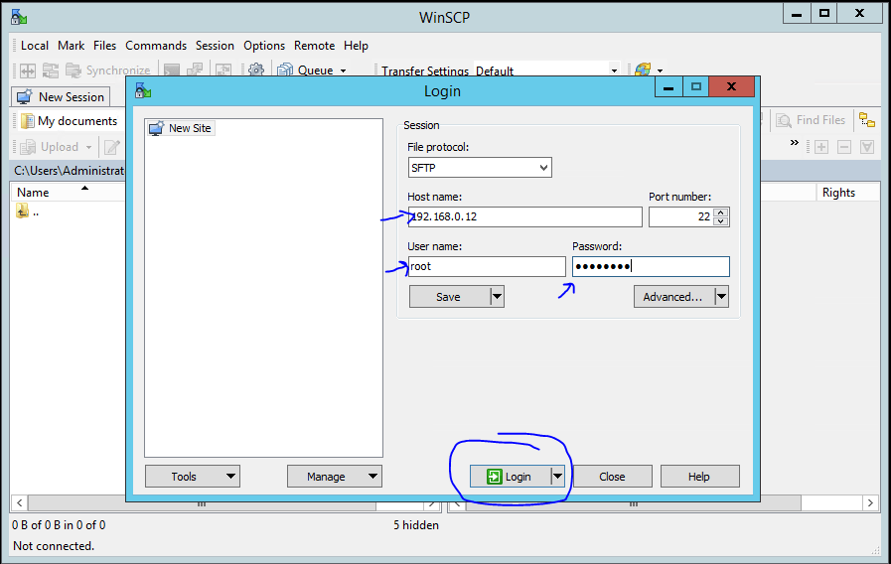Increase the port number with up stepper
891x564 pixels.
tap(721, 212)
